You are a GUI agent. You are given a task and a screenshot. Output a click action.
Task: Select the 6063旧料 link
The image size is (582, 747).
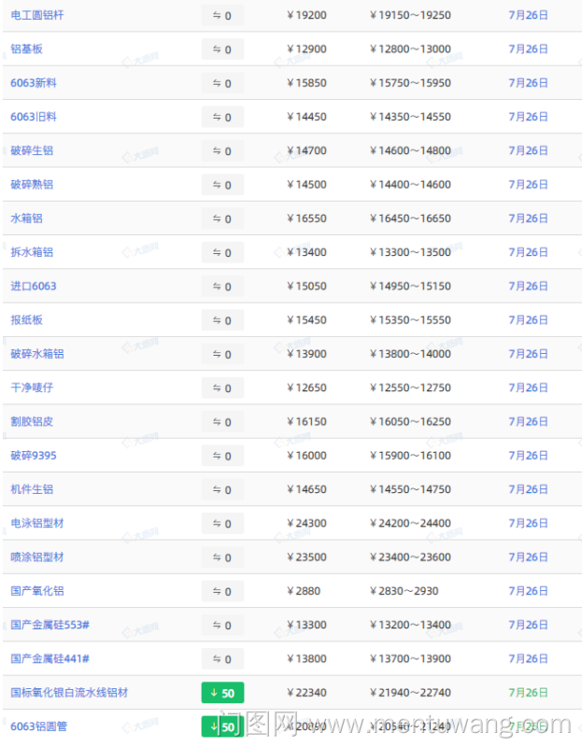[x=34, y=117]
